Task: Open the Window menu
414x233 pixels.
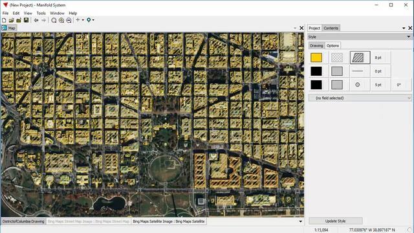Action: click(57, 13)
